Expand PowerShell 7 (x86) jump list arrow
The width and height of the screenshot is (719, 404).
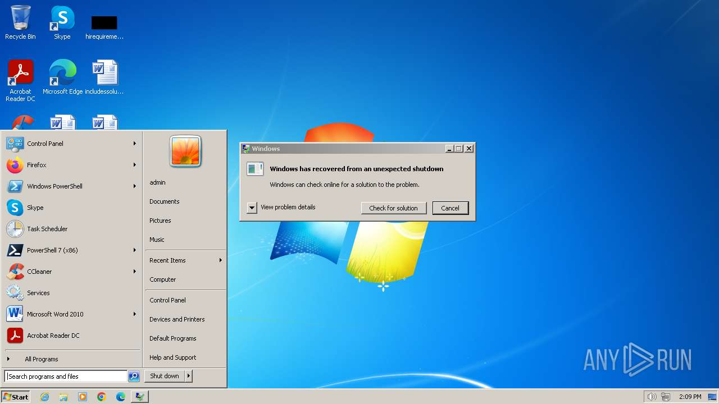135,250
